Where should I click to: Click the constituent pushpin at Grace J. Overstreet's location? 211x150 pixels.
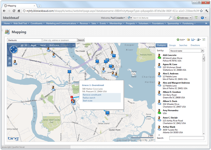click(x=74, y=102)
